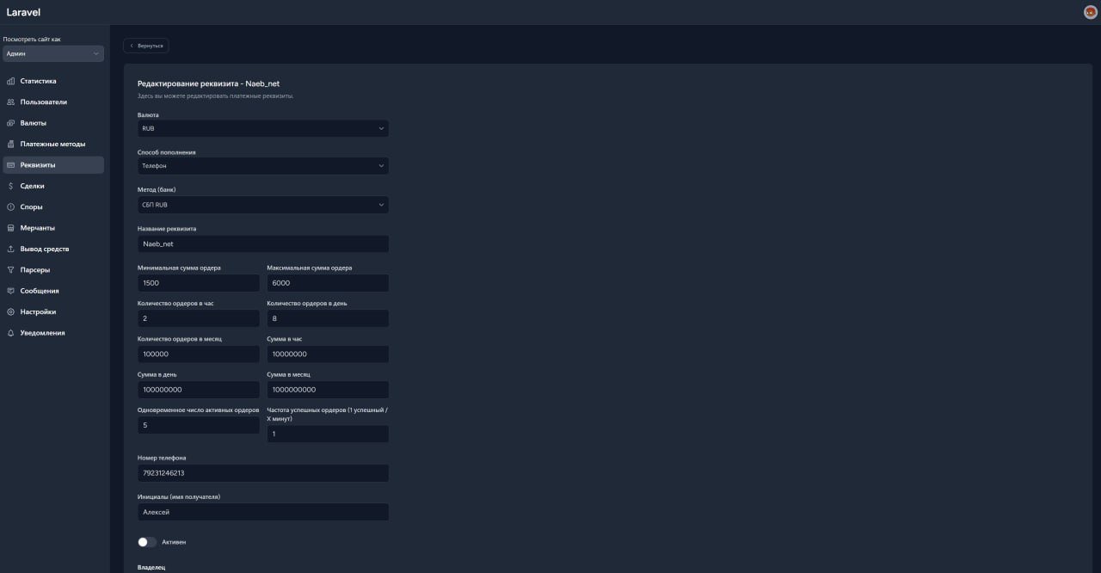Click the Номер телефона input field
The width and height of the screenshot is (1101, 573).
[262, 473]
